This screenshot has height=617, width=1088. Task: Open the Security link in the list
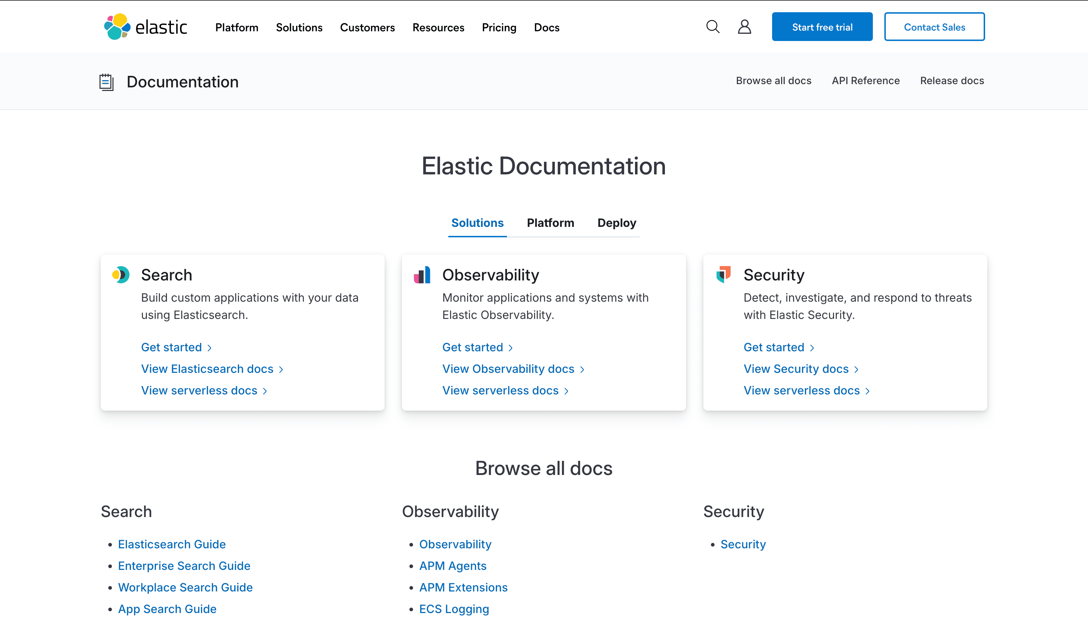click(x=743, y=544)
